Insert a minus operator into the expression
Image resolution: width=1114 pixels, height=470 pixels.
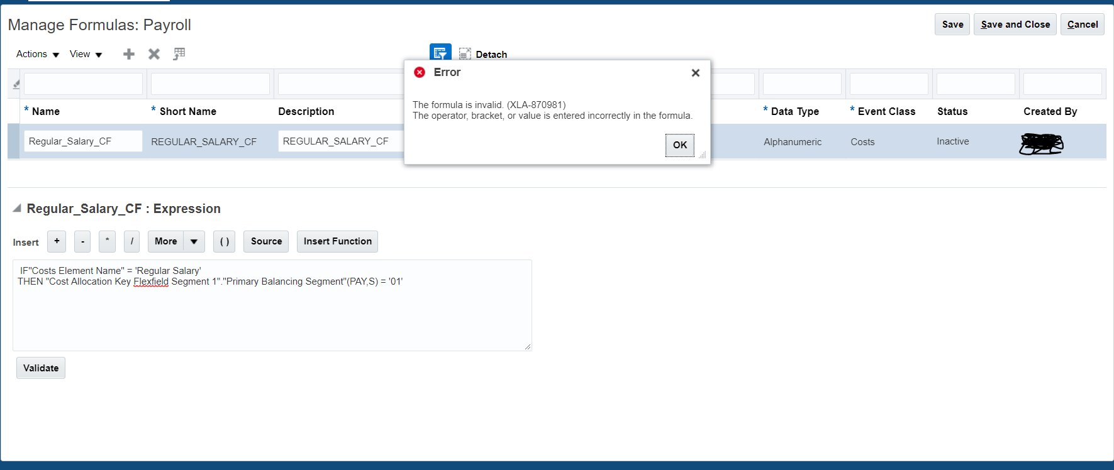click(x=82, y=241)
